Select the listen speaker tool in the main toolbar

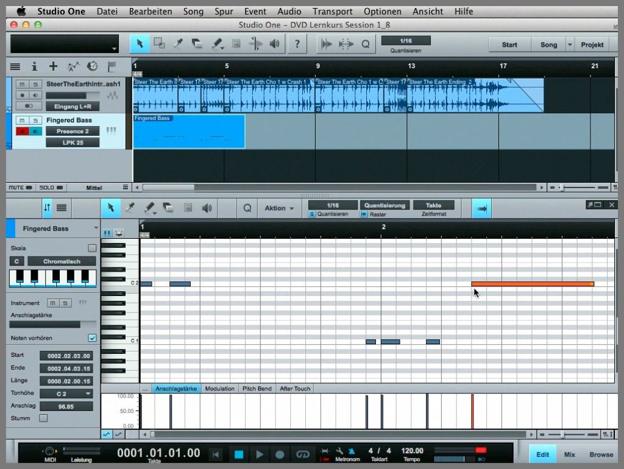click(274, 43)
